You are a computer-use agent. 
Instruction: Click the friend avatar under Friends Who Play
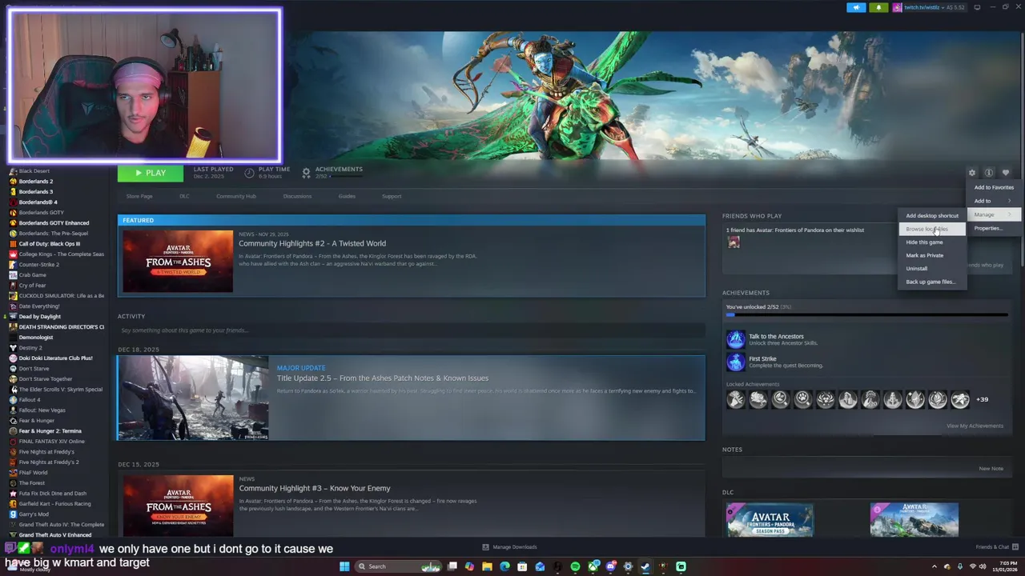point(734,242)
